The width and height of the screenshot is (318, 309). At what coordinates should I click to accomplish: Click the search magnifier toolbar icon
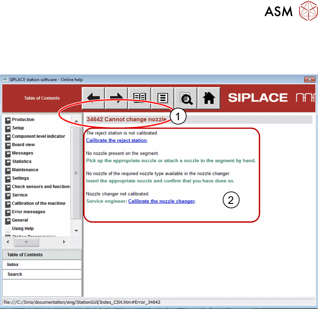pyautogui.click(x=186, y=98)
